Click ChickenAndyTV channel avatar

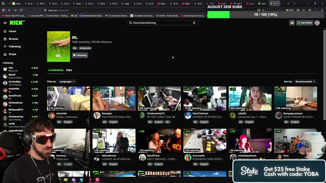pyautogui.click(x=142, y=115)
